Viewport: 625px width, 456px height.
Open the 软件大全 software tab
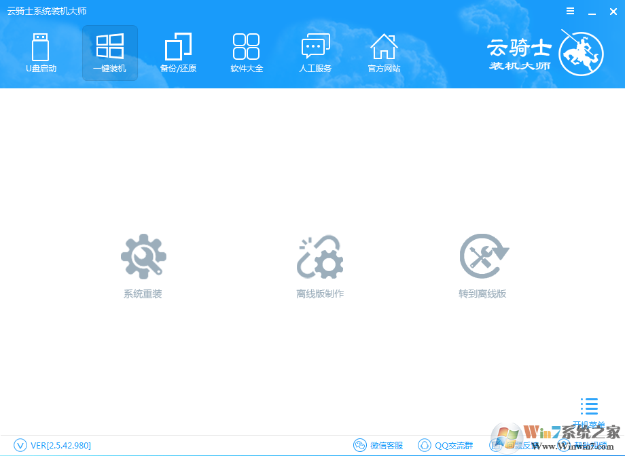pyautogui.click(x=247, y=52)
